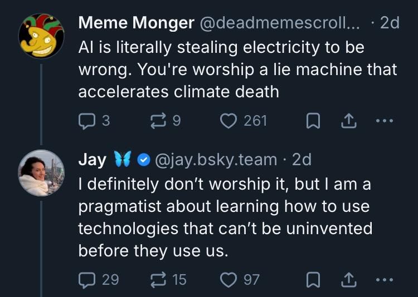Reply to Meme Monger's post
Screen dimensions: 418x297
[x=86, y=120]
